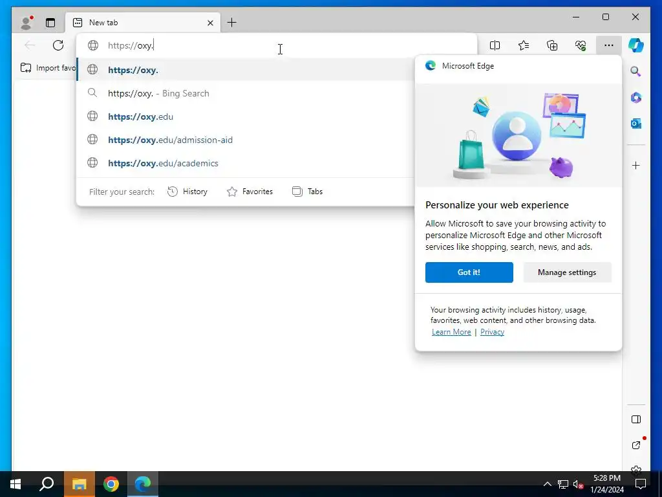Click the muted volume tray icon

click(578, 484)
